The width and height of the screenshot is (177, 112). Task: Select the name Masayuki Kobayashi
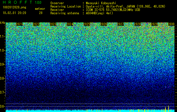tap(101, 3)
